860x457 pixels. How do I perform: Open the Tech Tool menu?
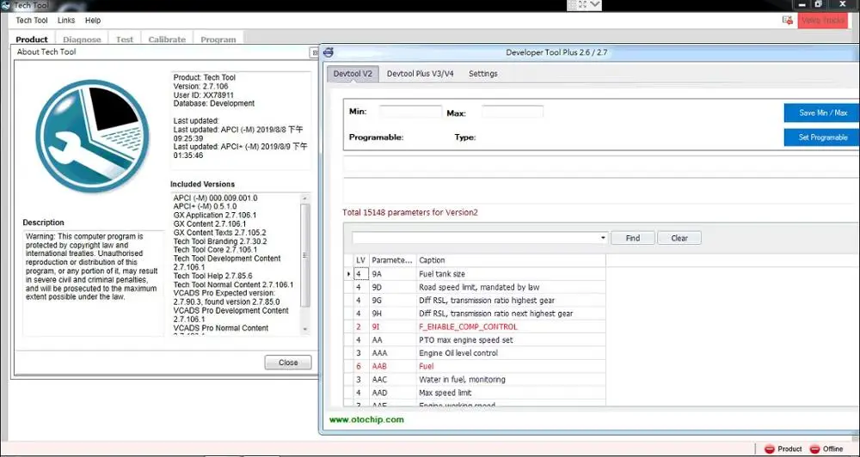coord(31,21)
